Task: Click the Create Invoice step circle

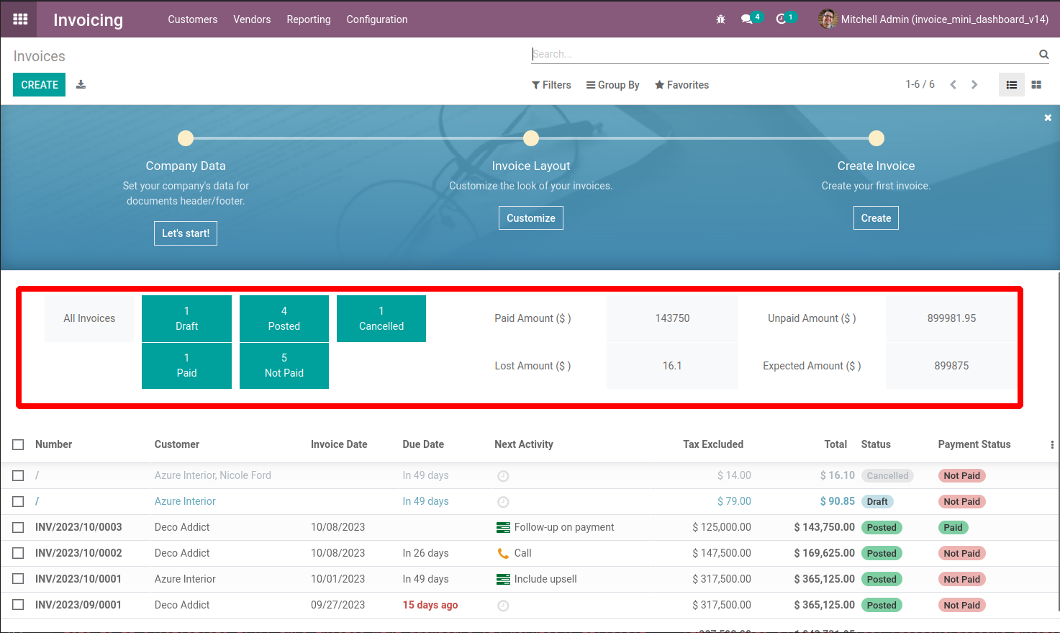Action: pyautogui.click(x=876, y=138)
